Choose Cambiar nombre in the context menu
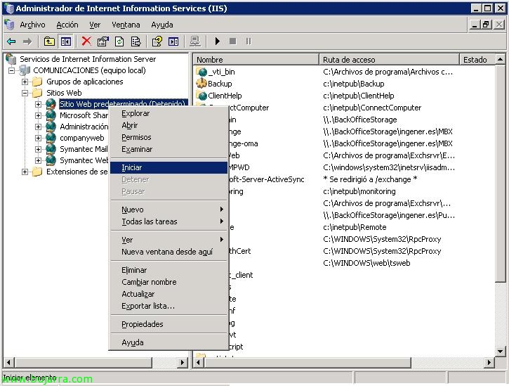The width and height of the screenshot is (509, 386). pyautogui.click(x=168, y=282)
